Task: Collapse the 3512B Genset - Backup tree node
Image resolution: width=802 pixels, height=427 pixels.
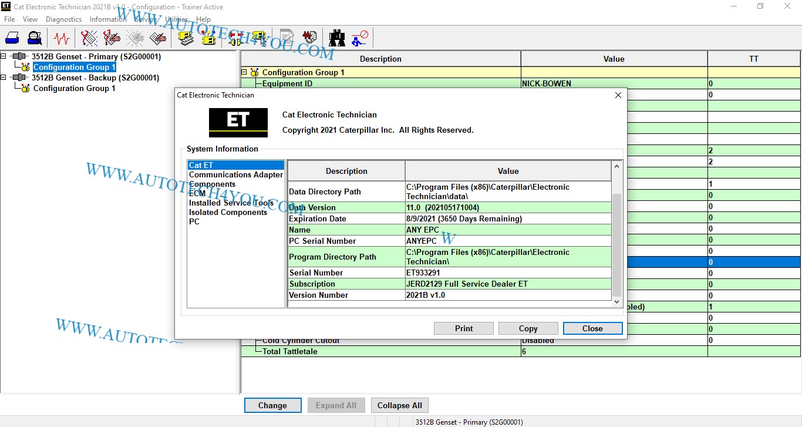Action: (4, 78)
